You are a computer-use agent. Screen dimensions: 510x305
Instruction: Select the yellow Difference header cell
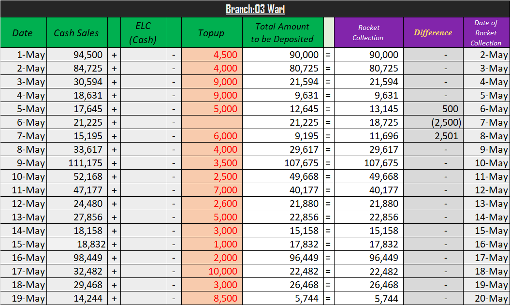coord(433,32)
